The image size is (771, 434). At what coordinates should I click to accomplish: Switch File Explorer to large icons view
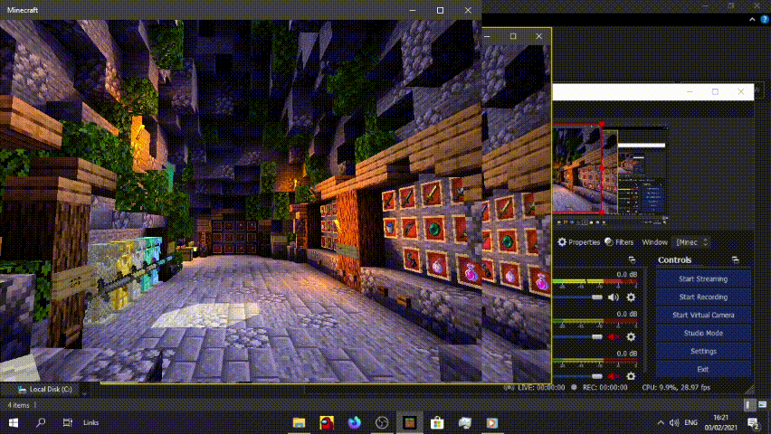tap(762, 405)
